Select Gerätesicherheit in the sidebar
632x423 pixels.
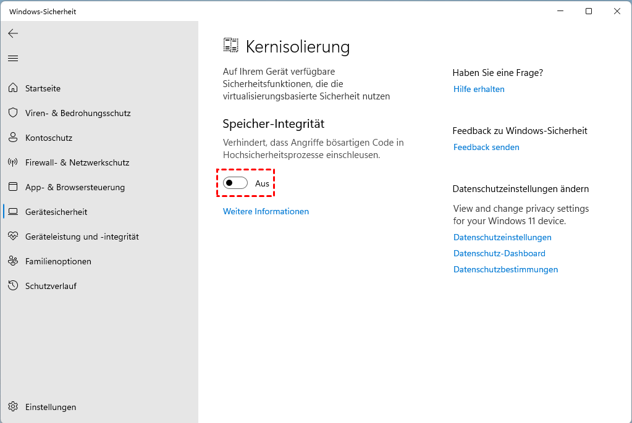coord(56,212)
